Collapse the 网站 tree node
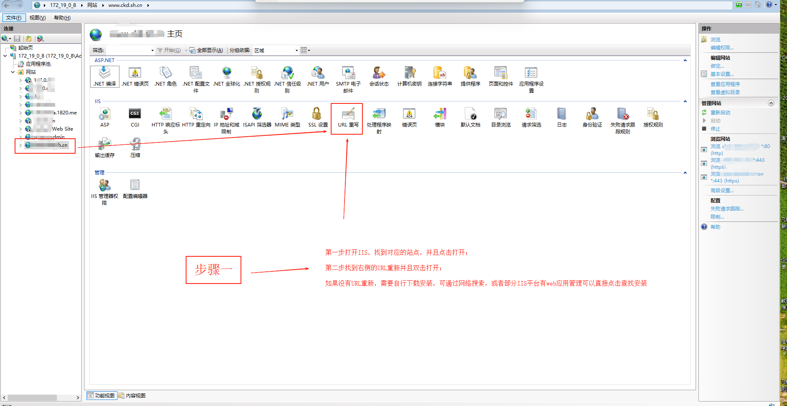Viewport: 787px width, 406px height. (13, 72)
